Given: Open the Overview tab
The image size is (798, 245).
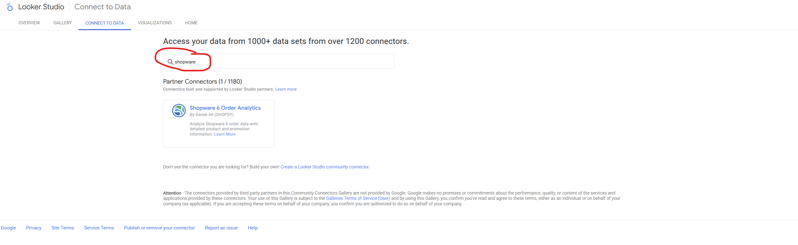Looking at the screenshot, I should pos(29,23).
